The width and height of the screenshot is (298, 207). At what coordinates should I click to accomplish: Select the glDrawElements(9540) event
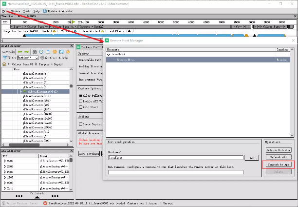point(36,91)
